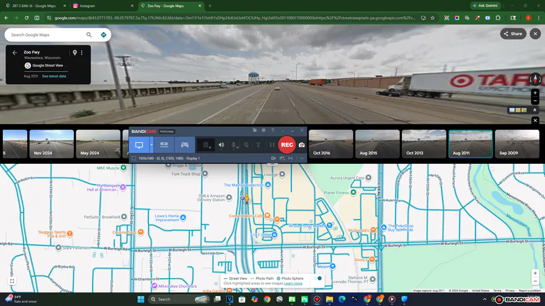
Task: Click the Street View compass
Action: tap(535, 79)
